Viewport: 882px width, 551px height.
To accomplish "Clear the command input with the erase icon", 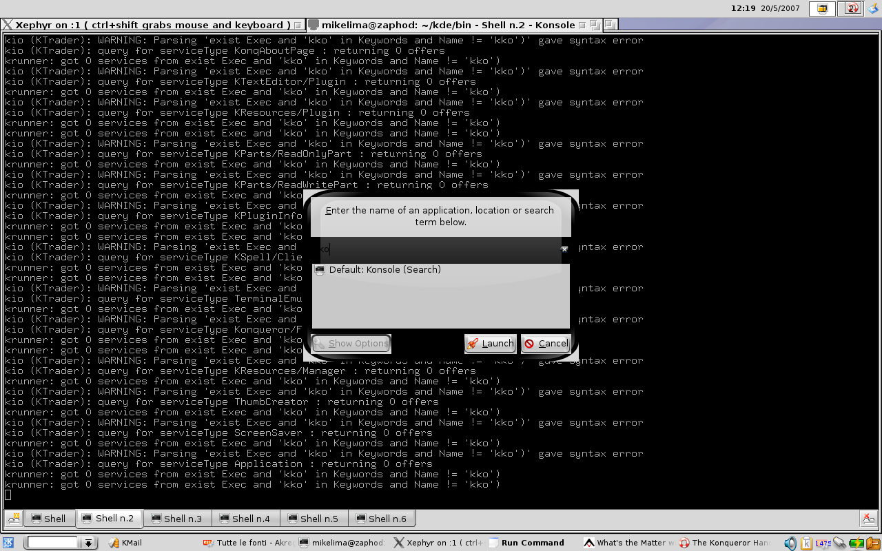I will pos(564,249).
